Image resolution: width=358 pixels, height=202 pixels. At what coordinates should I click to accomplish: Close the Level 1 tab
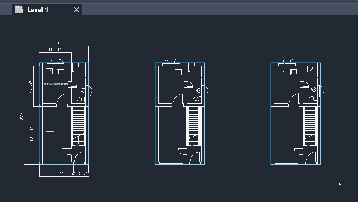coord(76,10)
